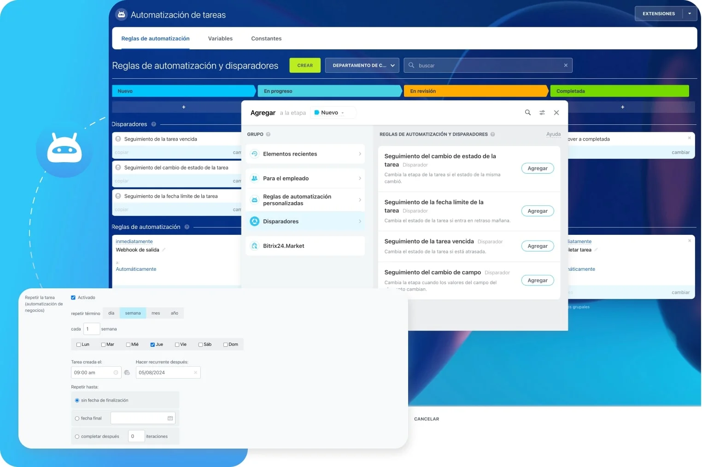Switch to the Variables tab
This screenshot has width=702, height=467.
click(x=220, y=38)
